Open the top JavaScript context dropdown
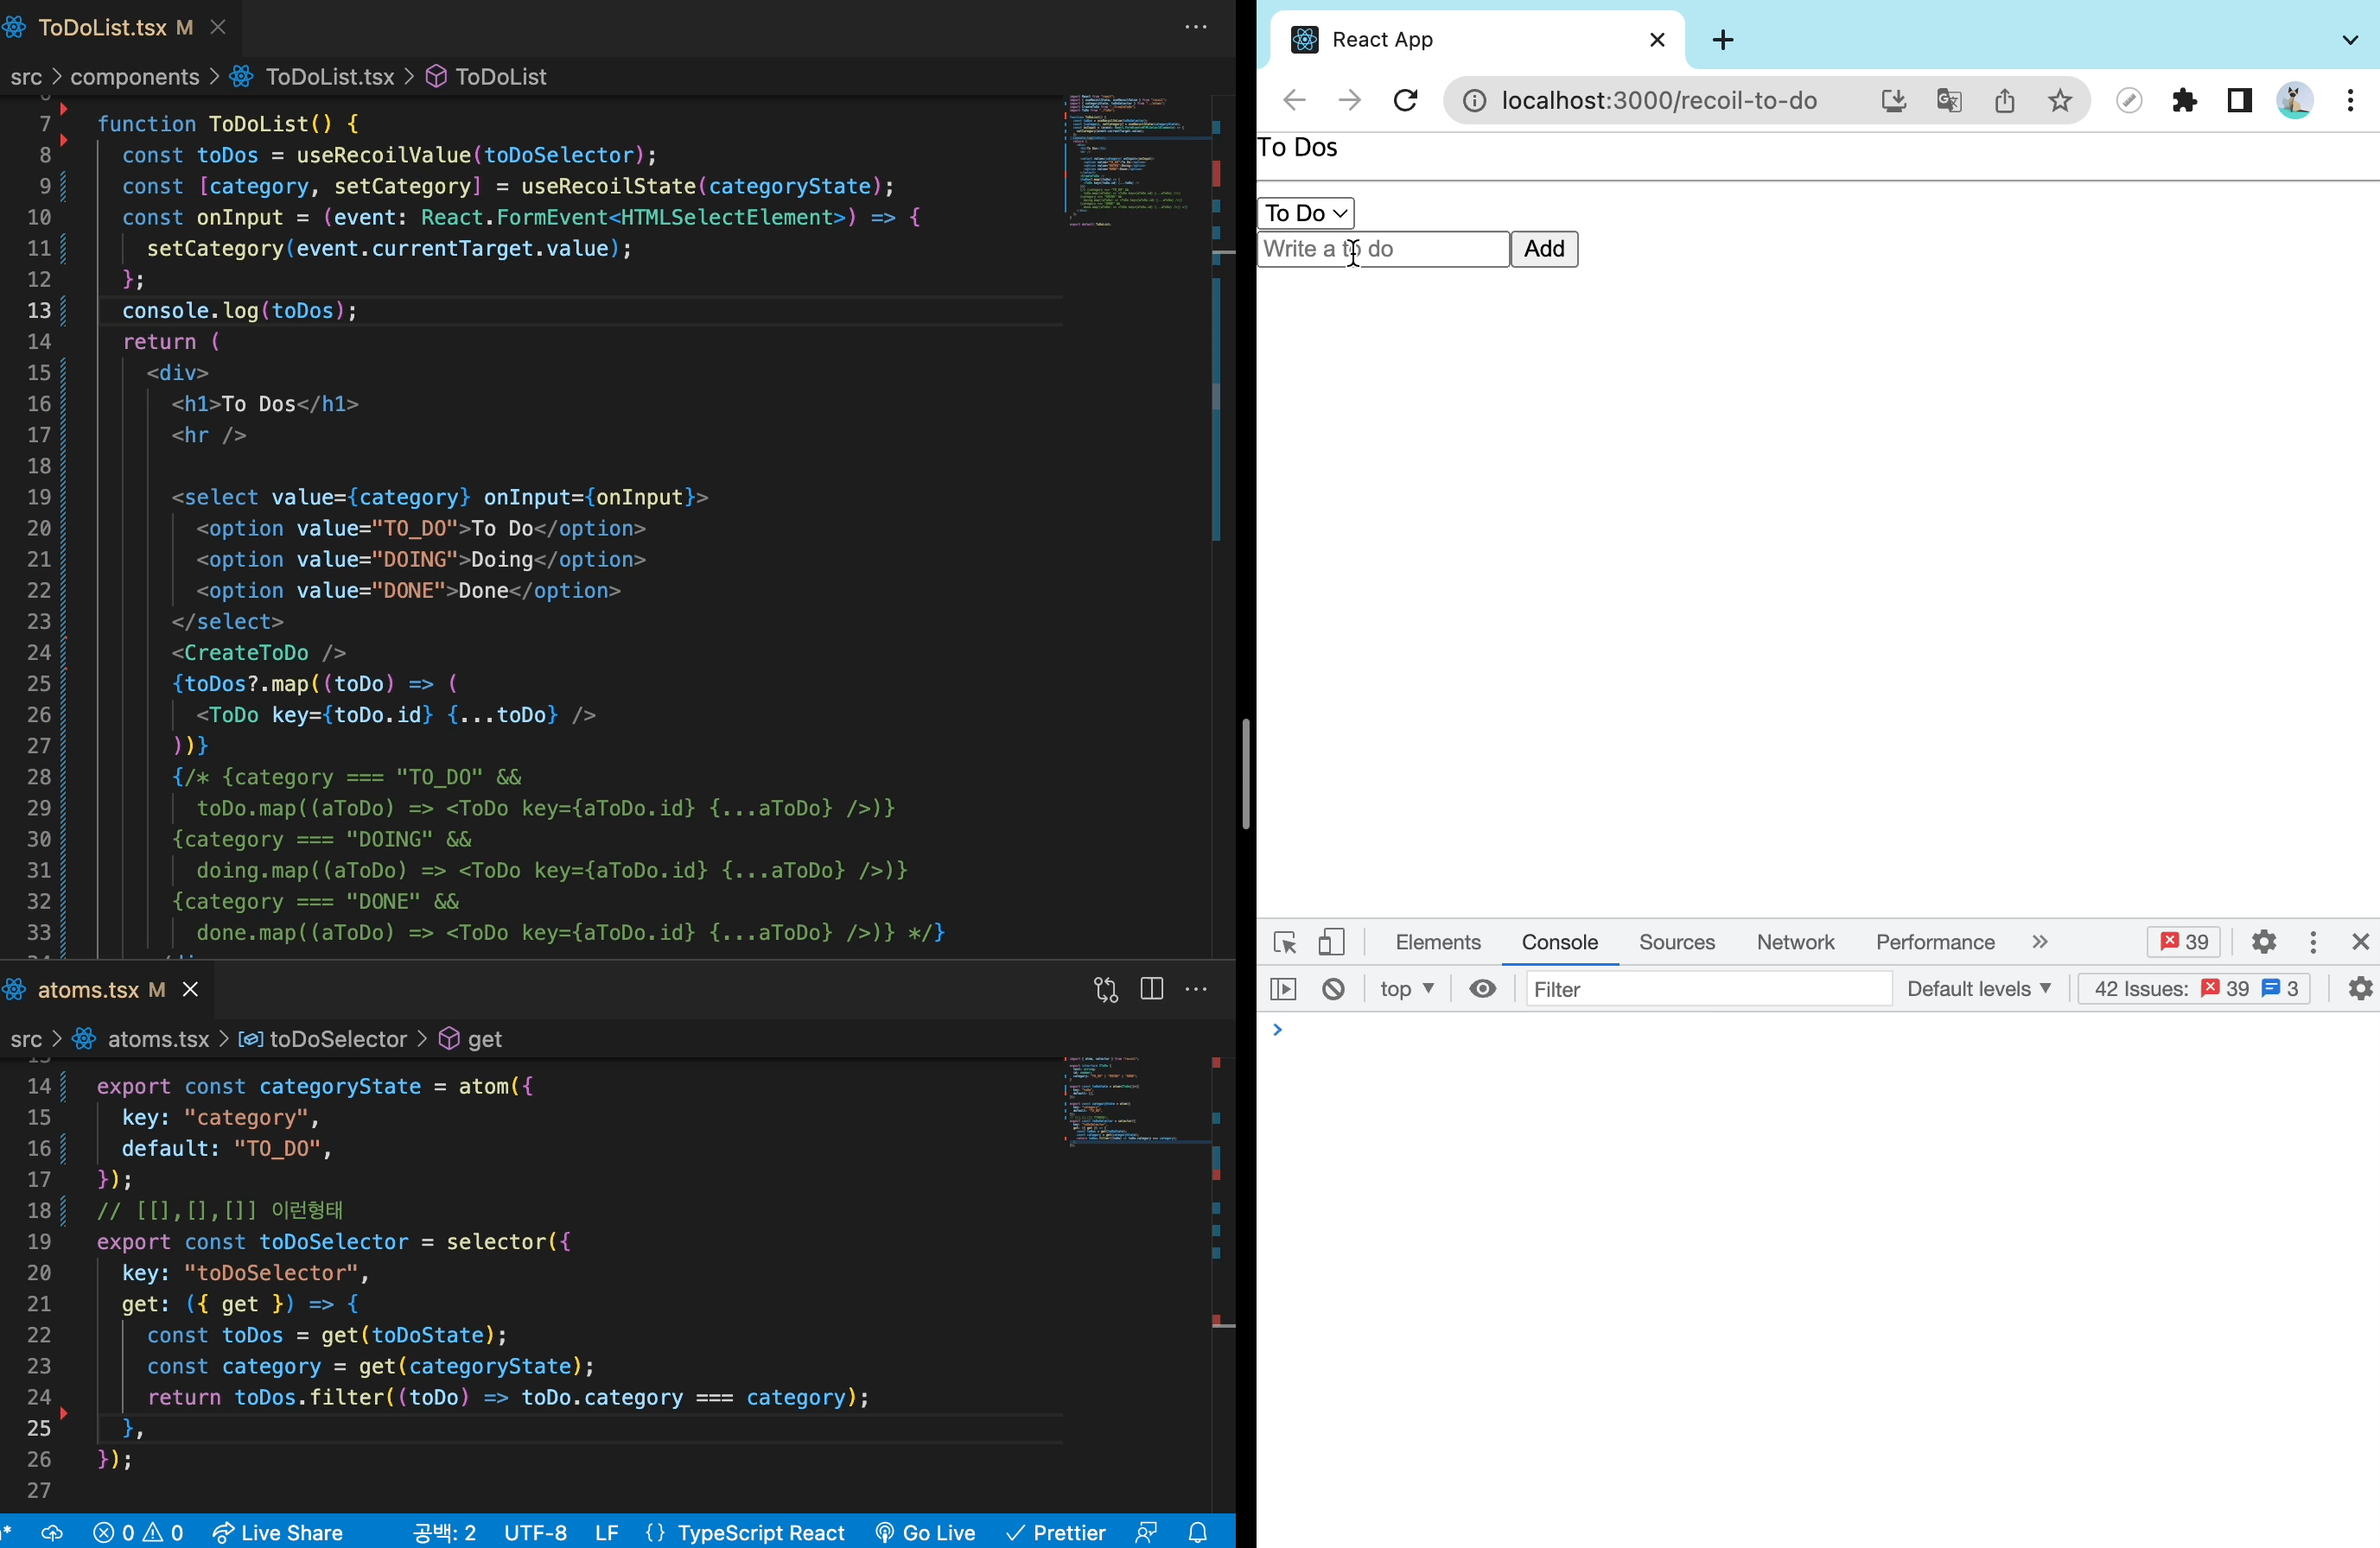This screenshot has width=2380, height=1548. 1406,989
